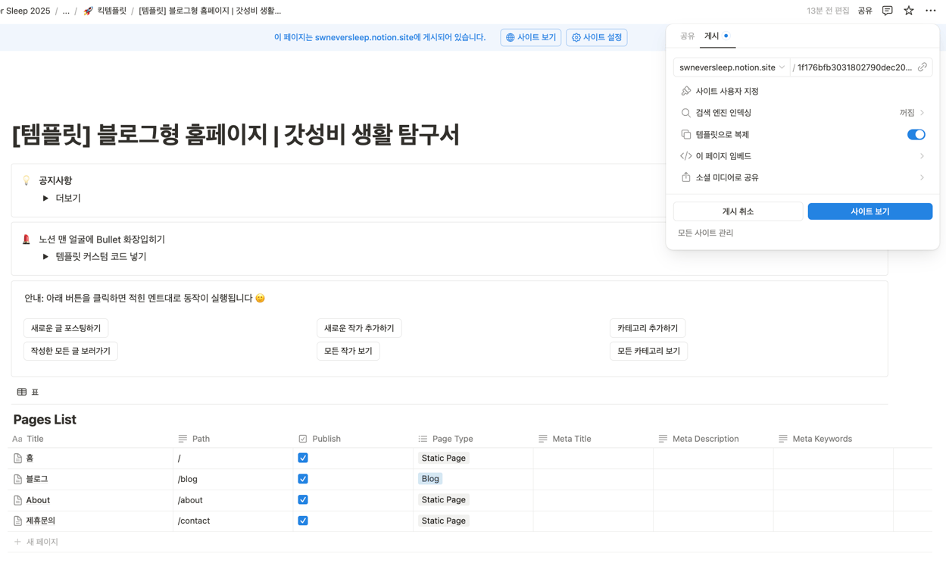
Task: Open the three-dots more options menu
Action: [930, 11]
